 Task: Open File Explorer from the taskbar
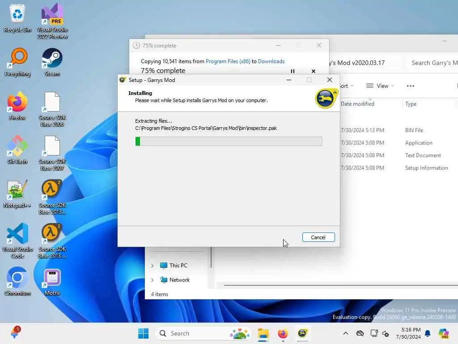pyautogui.click(x=263, y=333)
